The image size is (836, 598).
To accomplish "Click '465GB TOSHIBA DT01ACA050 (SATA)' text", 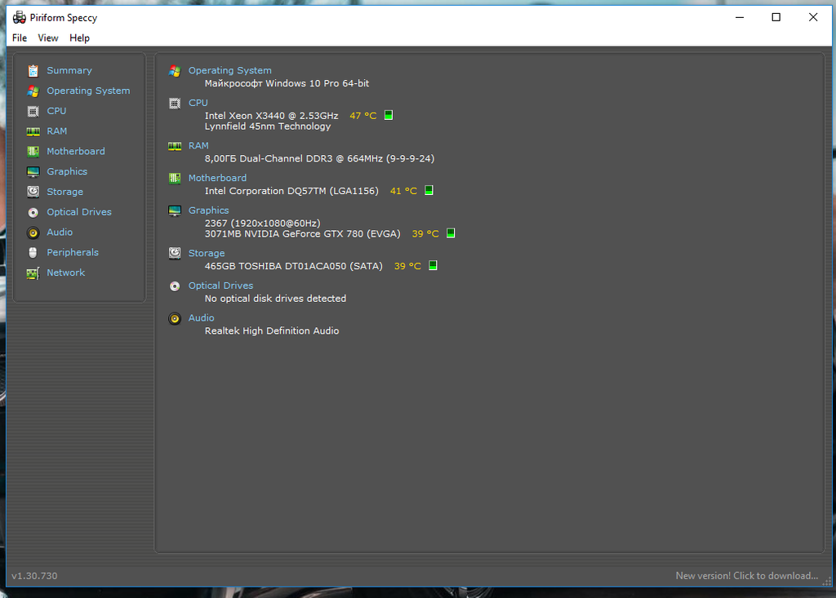I will 294,266.
